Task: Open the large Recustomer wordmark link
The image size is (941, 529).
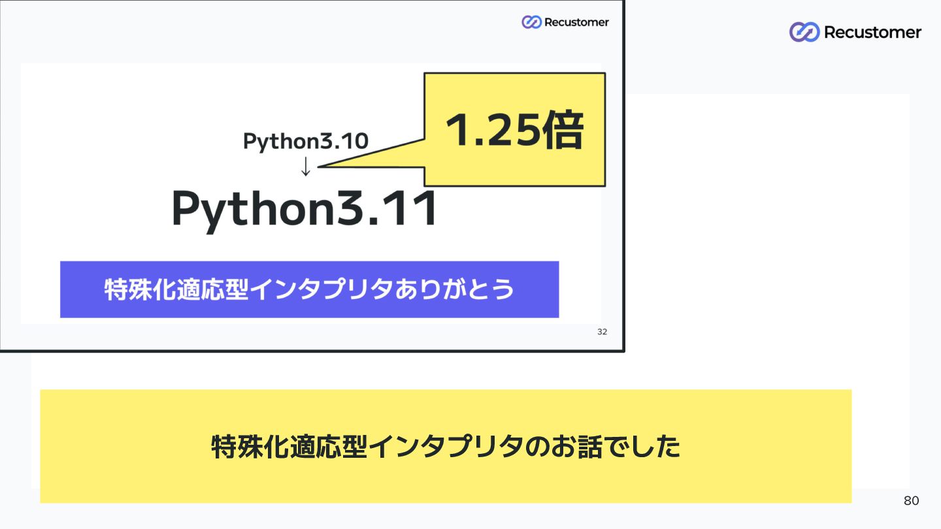Action: (872, 32)
